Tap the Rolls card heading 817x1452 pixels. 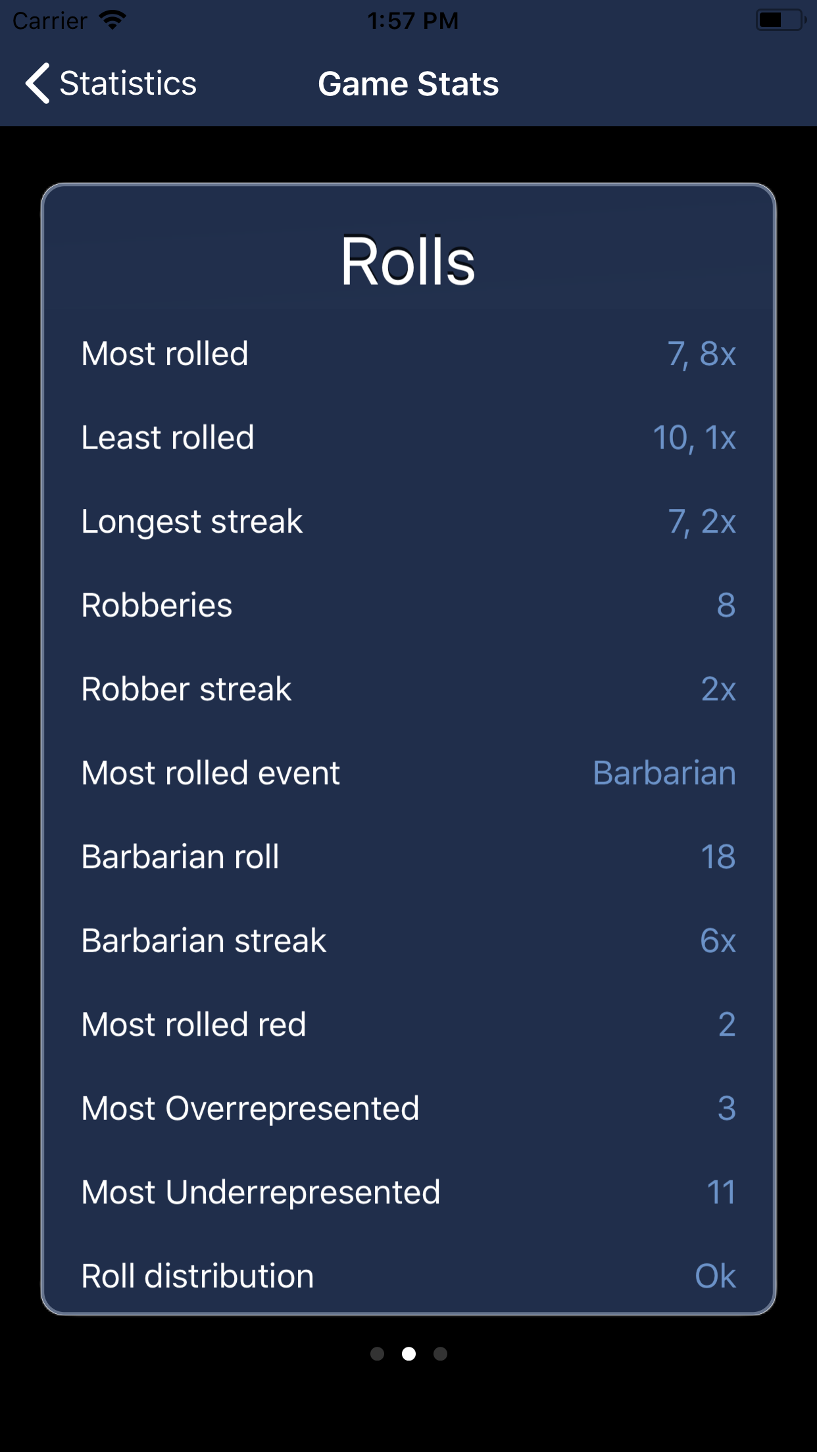click(x=408, y=262)
